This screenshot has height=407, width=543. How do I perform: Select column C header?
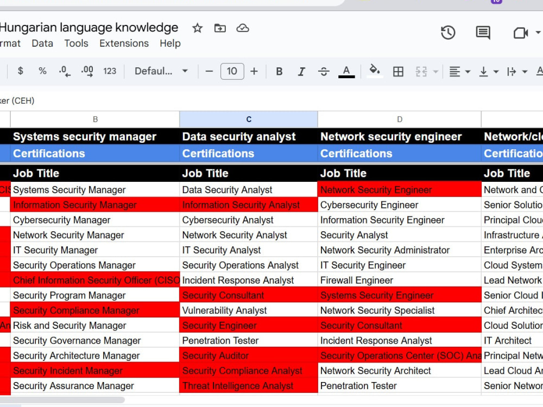coord(249,119)
